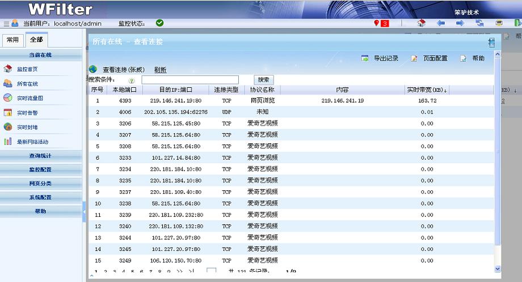
Task: Expand the 系统配置 sidebar section
Action: coord(40,197)
